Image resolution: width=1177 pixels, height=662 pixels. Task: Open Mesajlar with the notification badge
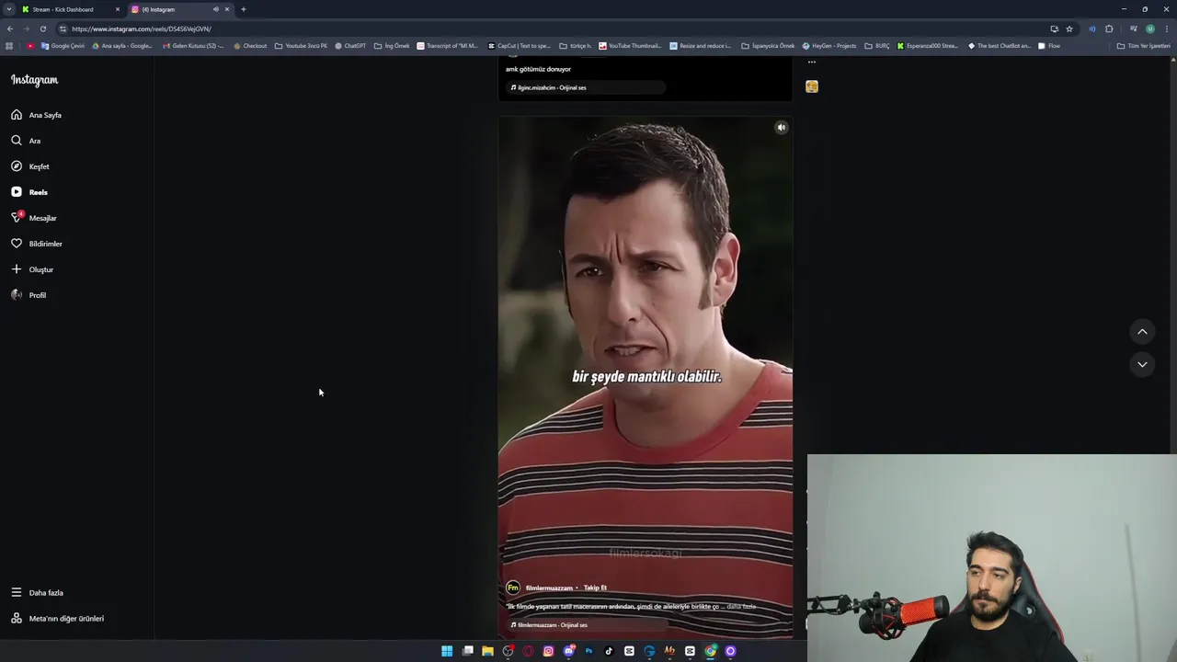tap(34, 218)
